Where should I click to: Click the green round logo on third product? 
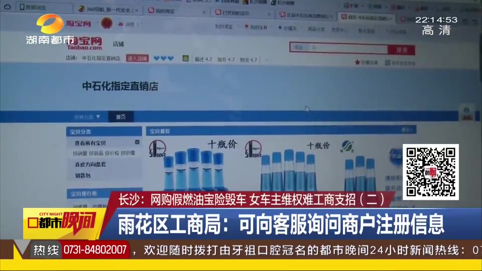coord(347,147)
